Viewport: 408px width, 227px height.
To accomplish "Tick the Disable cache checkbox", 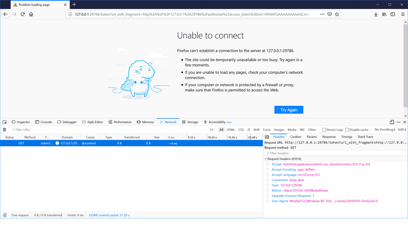I will tap(347, 130).
